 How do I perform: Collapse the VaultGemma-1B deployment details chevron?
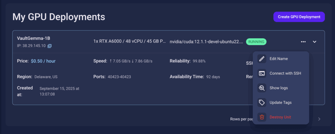[x=314, y=42]
